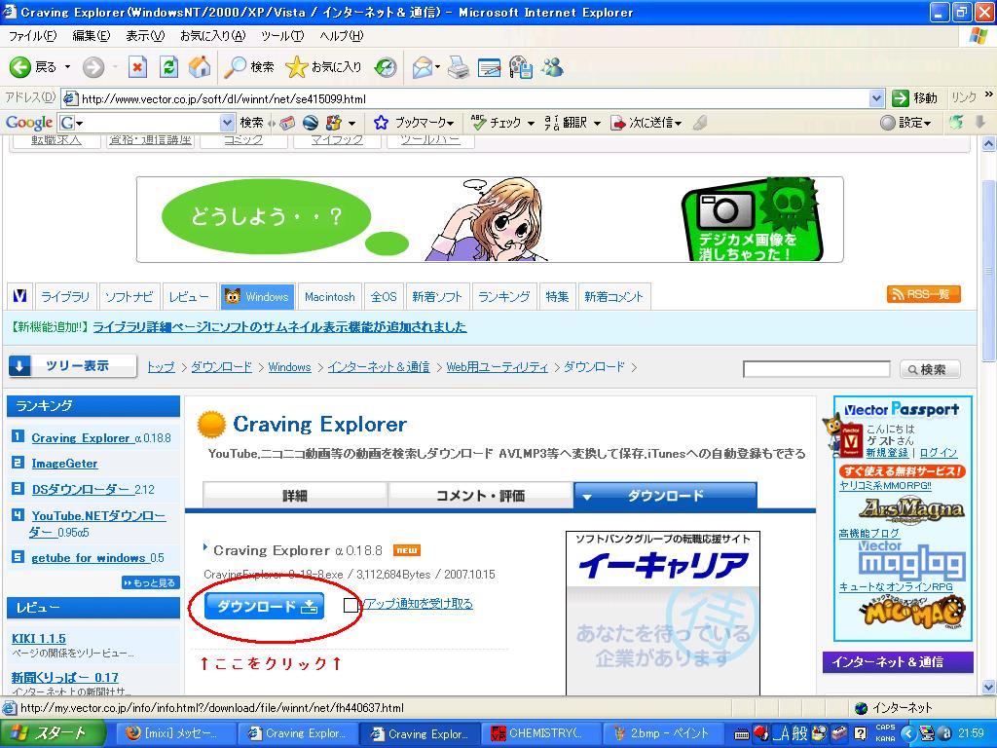The image size is (997, 748).
Task: Select the ランキング navigation tab
Action: pyautogui.click(x=503, y=296)
